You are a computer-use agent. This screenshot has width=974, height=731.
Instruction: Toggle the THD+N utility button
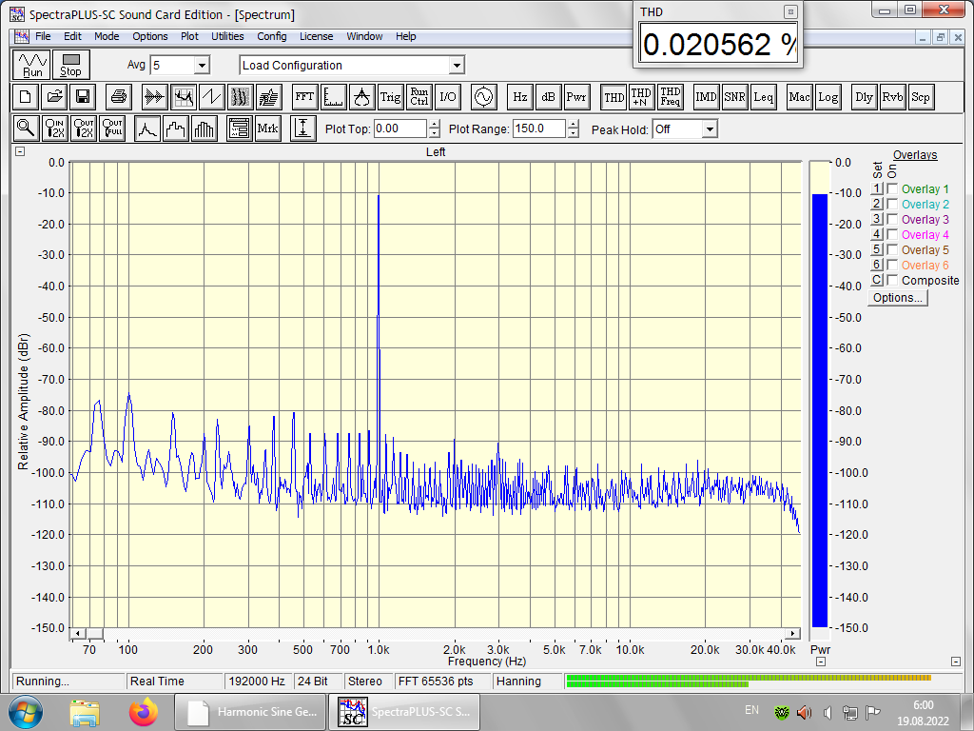click(x=642, y=97)
